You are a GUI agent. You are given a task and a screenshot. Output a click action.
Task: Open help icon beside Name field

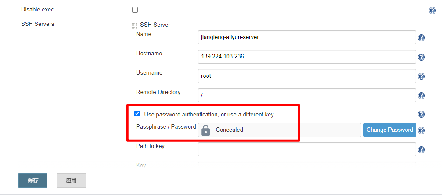[421, 38]
